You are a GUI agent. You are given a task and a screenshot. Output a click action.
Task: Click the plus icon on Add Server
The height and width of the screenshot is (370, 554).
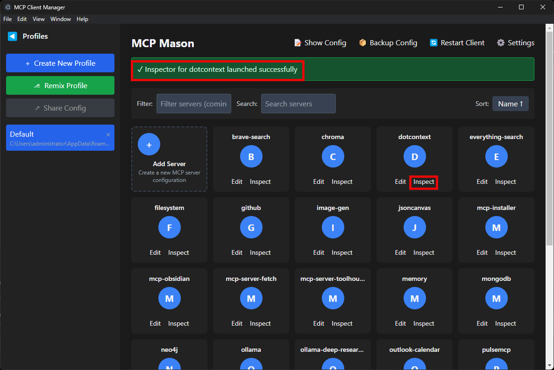pyautogui.click(x=149, y=144)
